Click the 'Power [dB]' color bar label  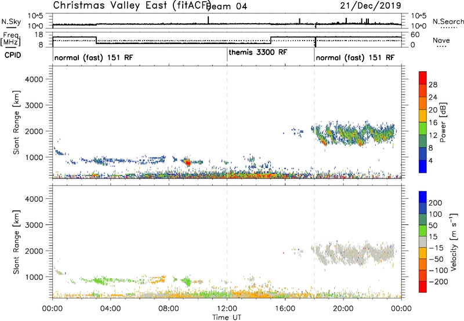click(x=443, y=122)
